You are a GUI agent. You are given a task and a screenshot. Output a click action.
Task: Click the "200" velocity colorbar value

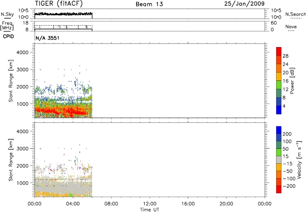287,134
